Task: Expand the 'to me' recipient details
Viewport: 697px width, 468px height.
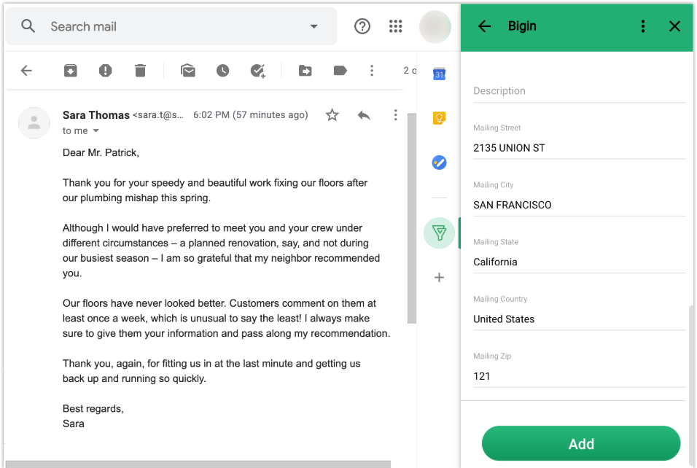Action: click(x=96, y=130)
